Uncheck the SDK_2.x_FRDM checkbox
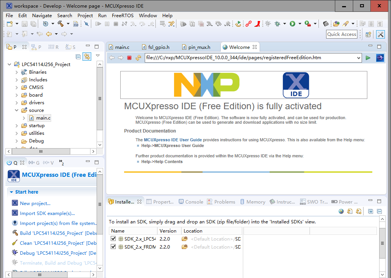The image size is (391, 278). (113, 247)
